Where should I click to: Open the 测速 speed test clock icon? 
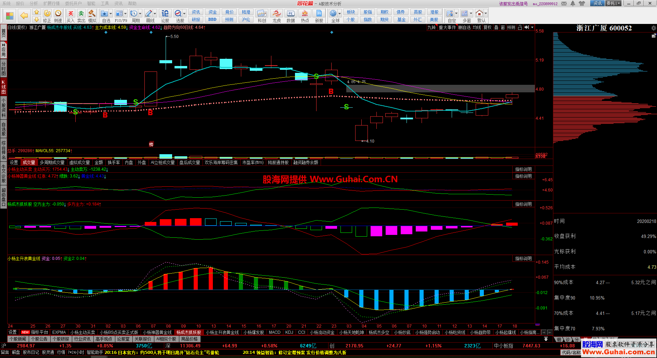[58, 16]
